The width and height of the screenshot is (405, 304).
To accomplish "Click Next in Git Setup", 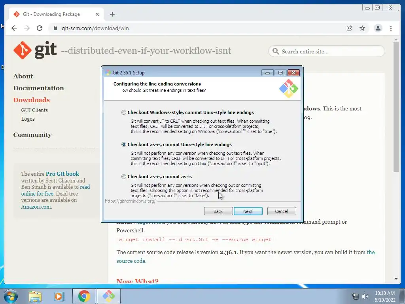I will click(248, 211).
